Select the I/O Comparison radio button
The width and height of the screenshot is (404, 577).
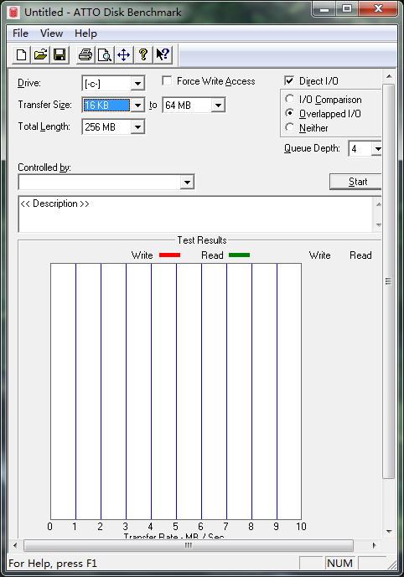pos(290,99)
